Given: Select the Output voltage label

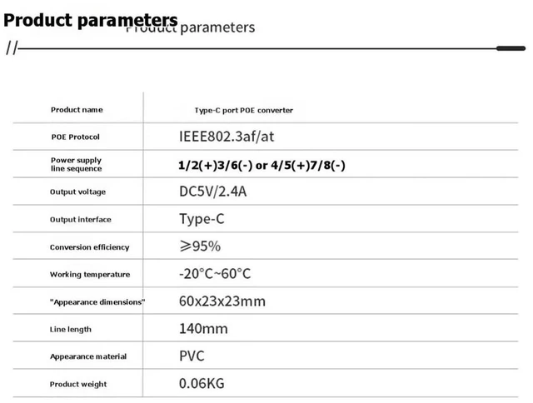Looking at the screenshot, I should pos(77,192).
